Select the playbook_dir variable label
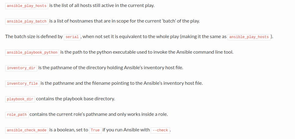295x139 pixels. (x=20, y=99)
